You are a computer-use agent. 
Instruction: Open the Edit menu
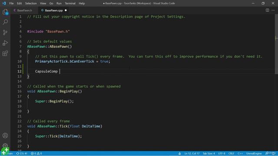click(19, 3)
